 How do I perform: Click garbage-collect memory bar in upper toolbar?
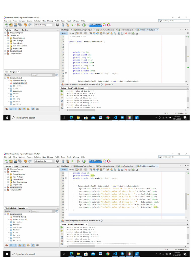[x=96, y=25]
